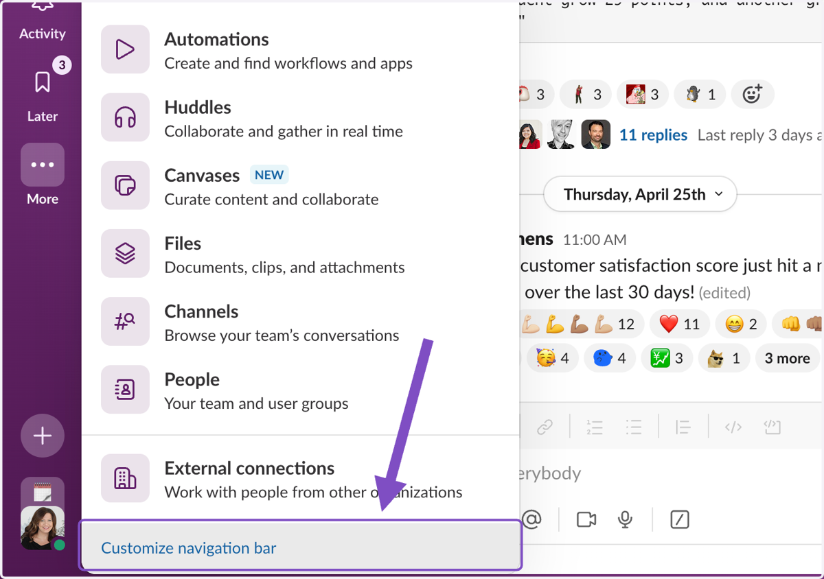The image size is (824, 579).
Task: Open the calendar app icon above avatar
Action: click(43, 491)
